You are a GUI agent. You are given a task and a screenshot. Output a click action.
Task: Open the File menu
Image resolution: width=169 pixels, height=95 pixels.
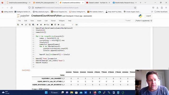19,21
